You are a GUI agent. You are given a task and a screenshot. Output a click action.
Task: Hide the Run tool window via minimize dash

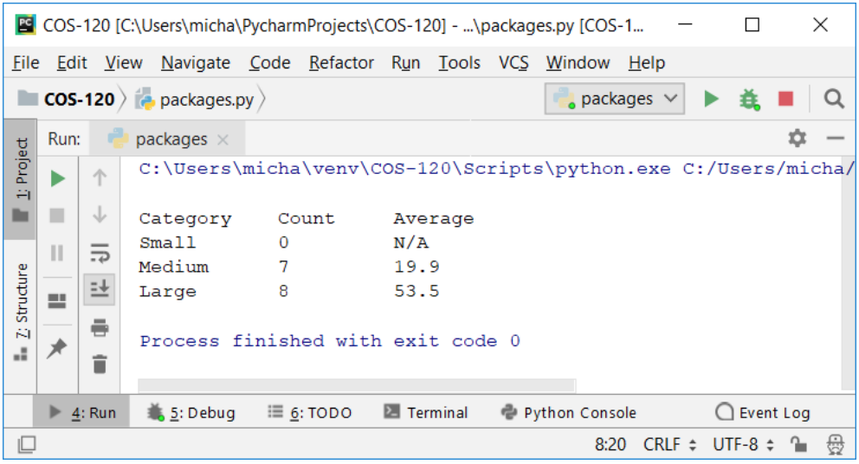(x=836, y=139)
